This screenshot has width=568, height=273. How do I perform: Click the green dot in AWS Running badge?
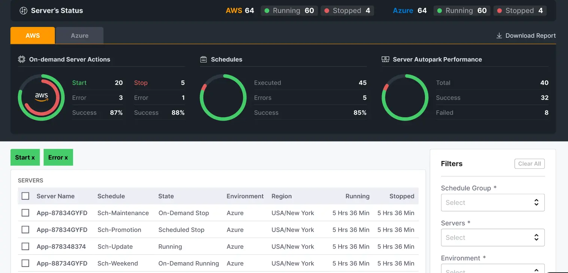267,11
